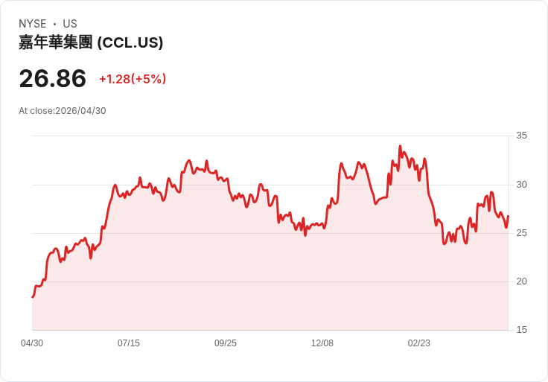Screen dimensions: 548x382
Task: Click the 20 y-axis price label
Action: click(521, 281)
